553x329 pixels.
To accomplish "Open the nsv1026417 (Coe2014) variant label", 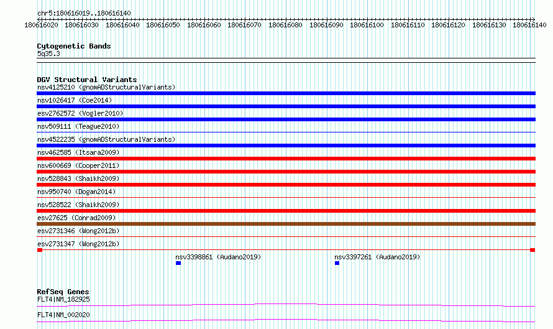I will tap(75, 100).
